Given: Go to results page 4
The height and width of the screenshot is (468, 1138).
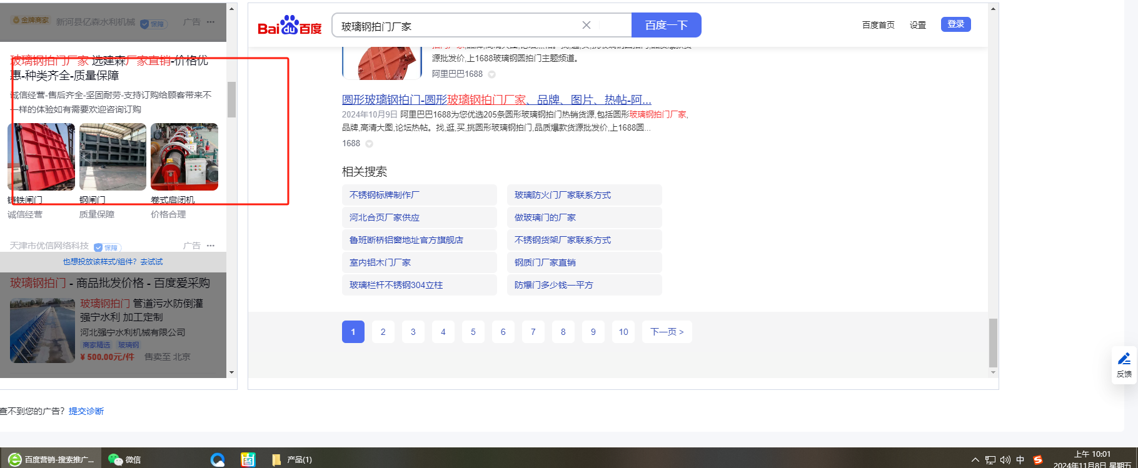Looking at the screenshot, I should (443, 332).
